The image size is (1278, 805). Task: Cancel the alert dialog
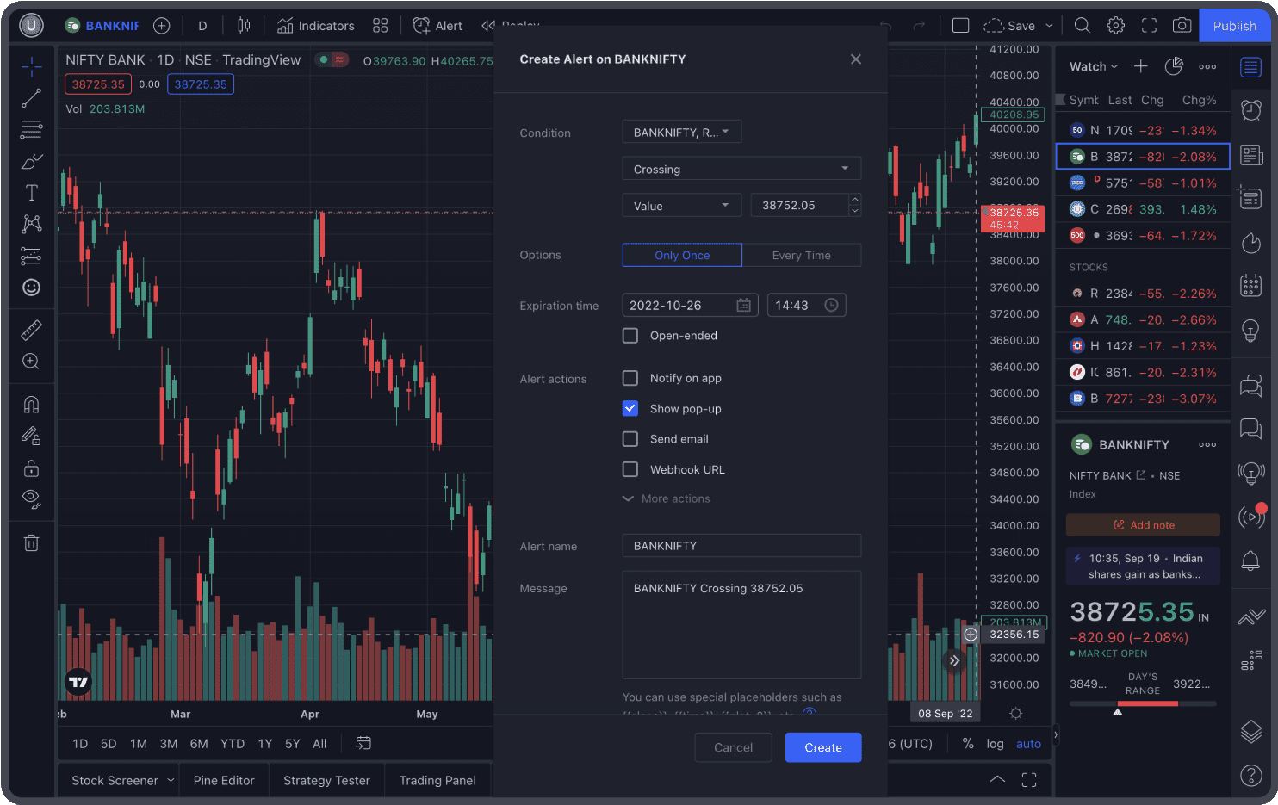coord(733,747)
